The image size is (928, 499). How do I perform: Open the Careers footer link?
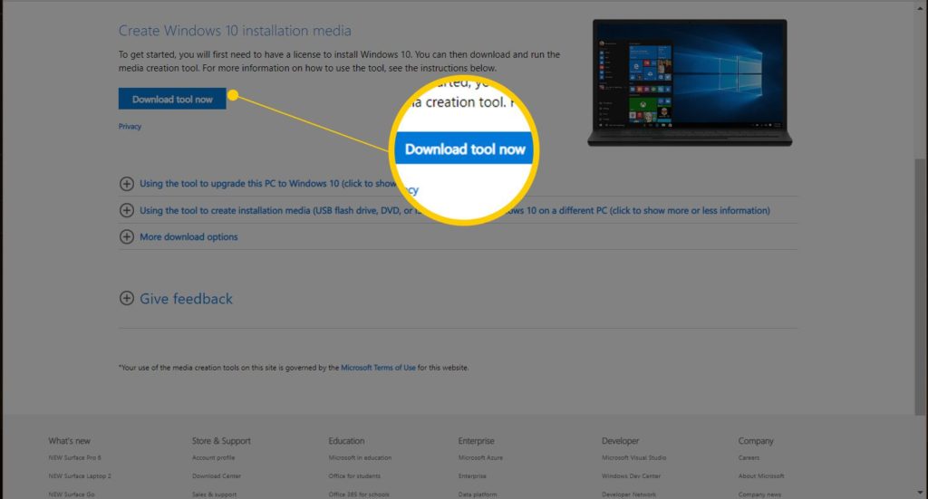(749, 457)
